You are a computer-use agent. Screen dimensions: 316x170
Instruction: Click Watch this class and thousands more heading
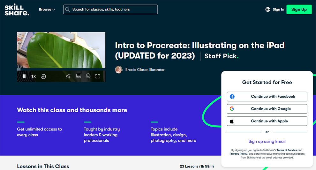[x=72, y=110]
